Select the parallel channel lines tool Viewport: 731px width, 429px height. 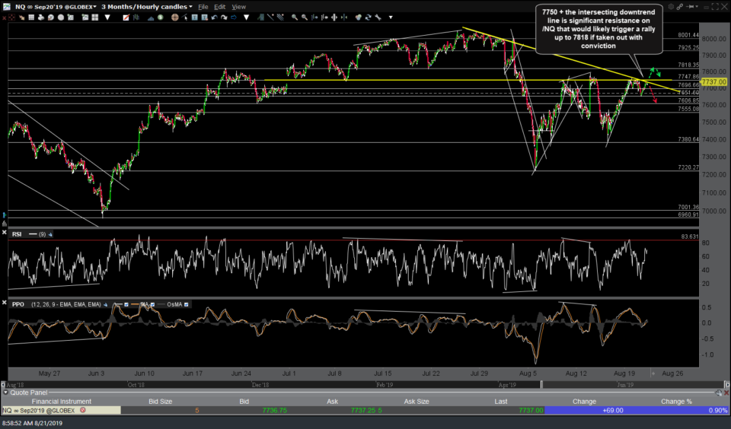(x=281, y=17)
